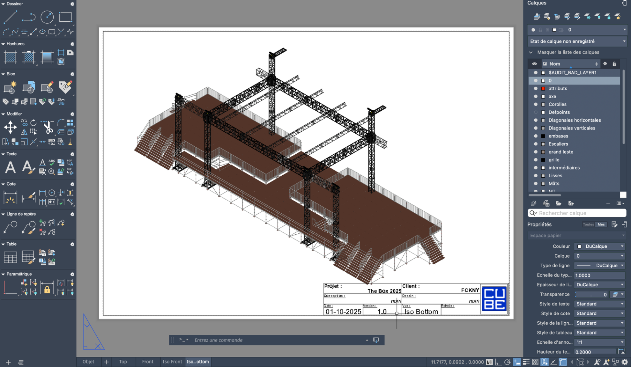Click the Rechercher calque search field

point(580,213)
